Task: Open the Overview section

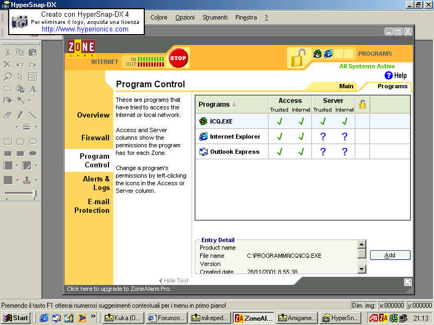Action: (93, 115)
